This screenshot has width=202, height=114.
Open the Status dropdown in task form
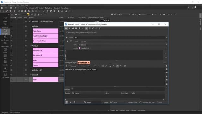click(122, 45)
